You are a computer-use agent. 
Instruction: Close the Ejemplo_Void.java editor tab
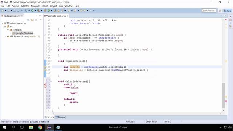tap(67, 16)
